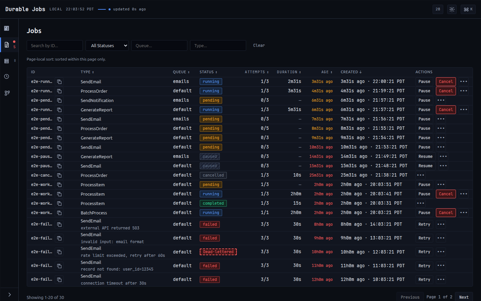This screenshot has width=481, height=301.
Task: Open more actions for dead-lettered job
Action: 441,252
